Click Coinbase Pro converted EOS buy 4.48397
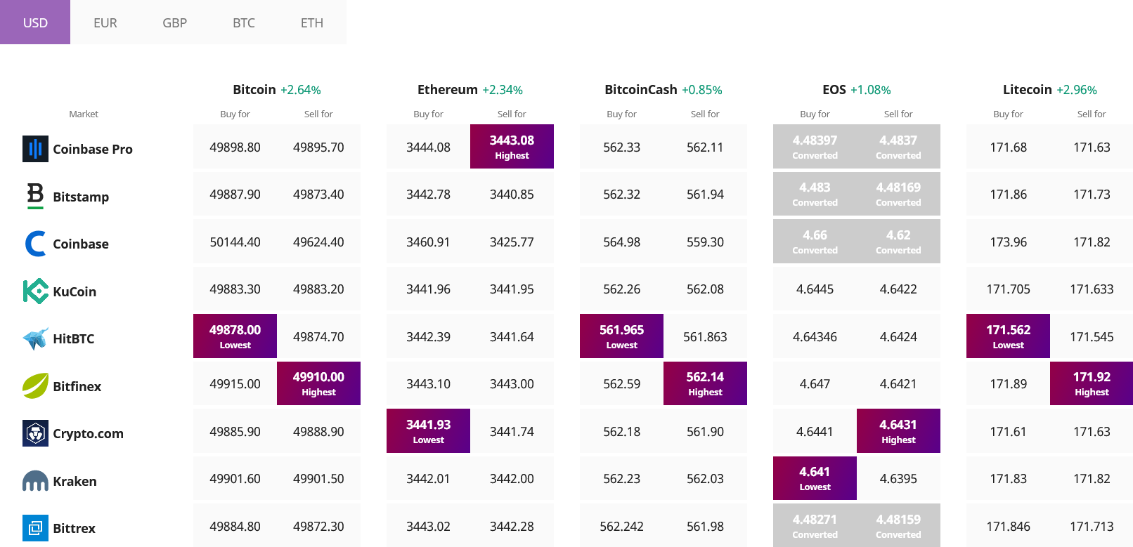1133x547 pixels. point(815,146)
